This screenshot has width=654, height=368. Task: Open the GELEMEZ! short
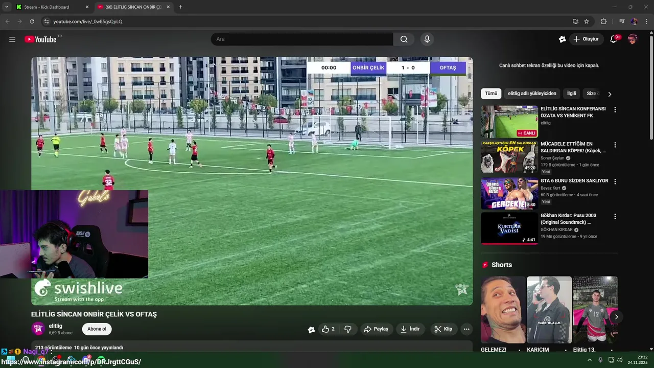[503, 310]
